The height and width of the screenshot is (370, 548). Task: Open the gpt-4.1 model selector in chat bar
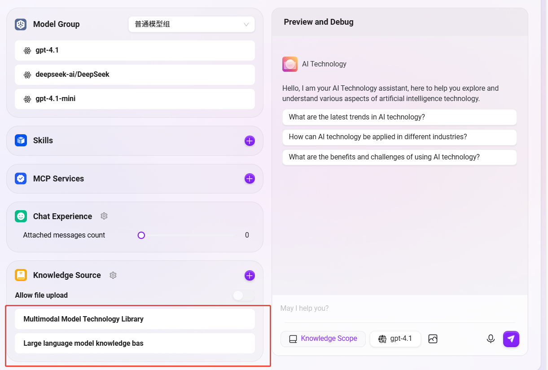pyautogui.click(x=395, y=339)
